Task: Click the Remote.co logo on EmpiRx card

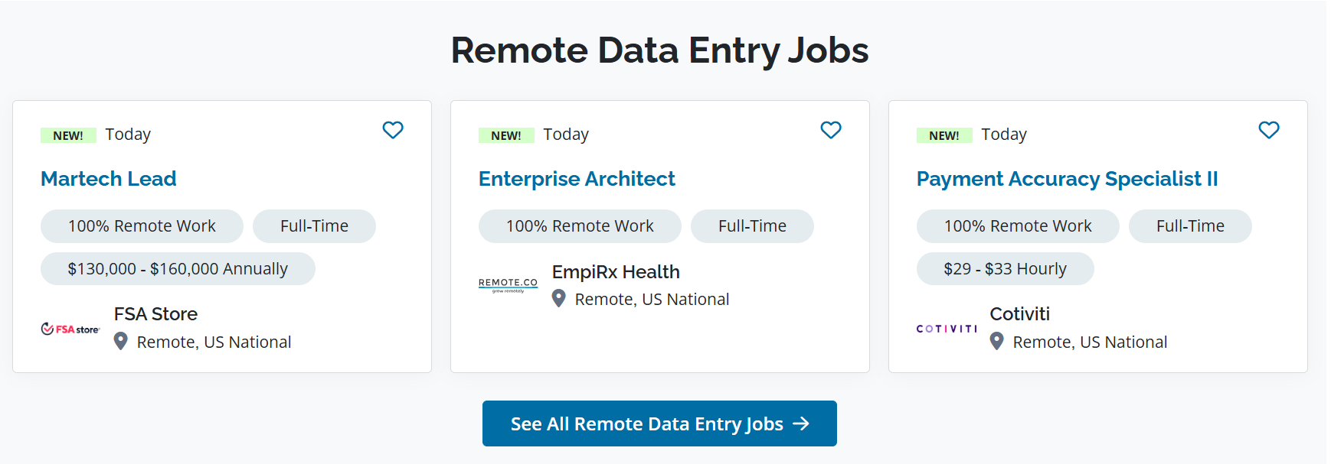Action: point(508,285)
